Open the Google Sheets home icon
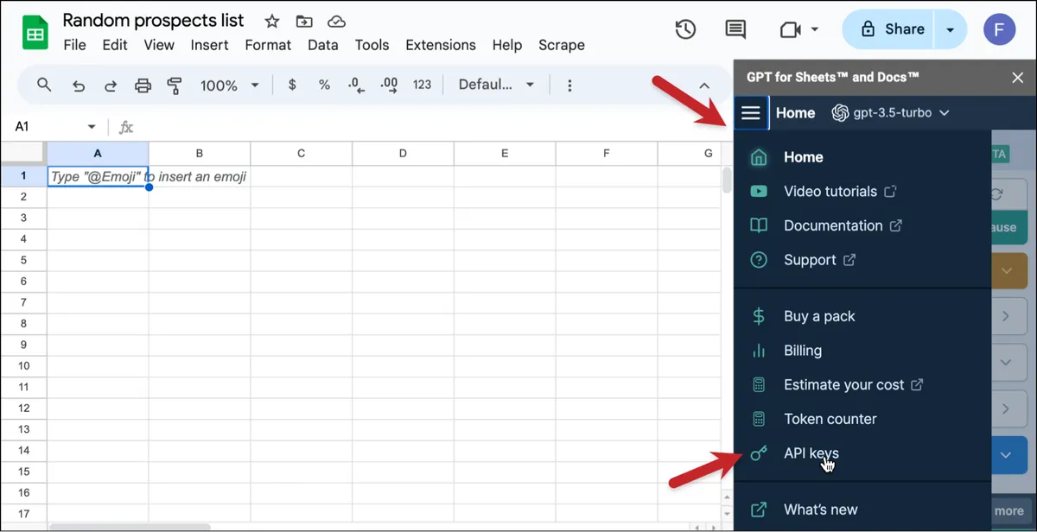The height and width of the screenshot is (532, 1037). coord(35,34)
